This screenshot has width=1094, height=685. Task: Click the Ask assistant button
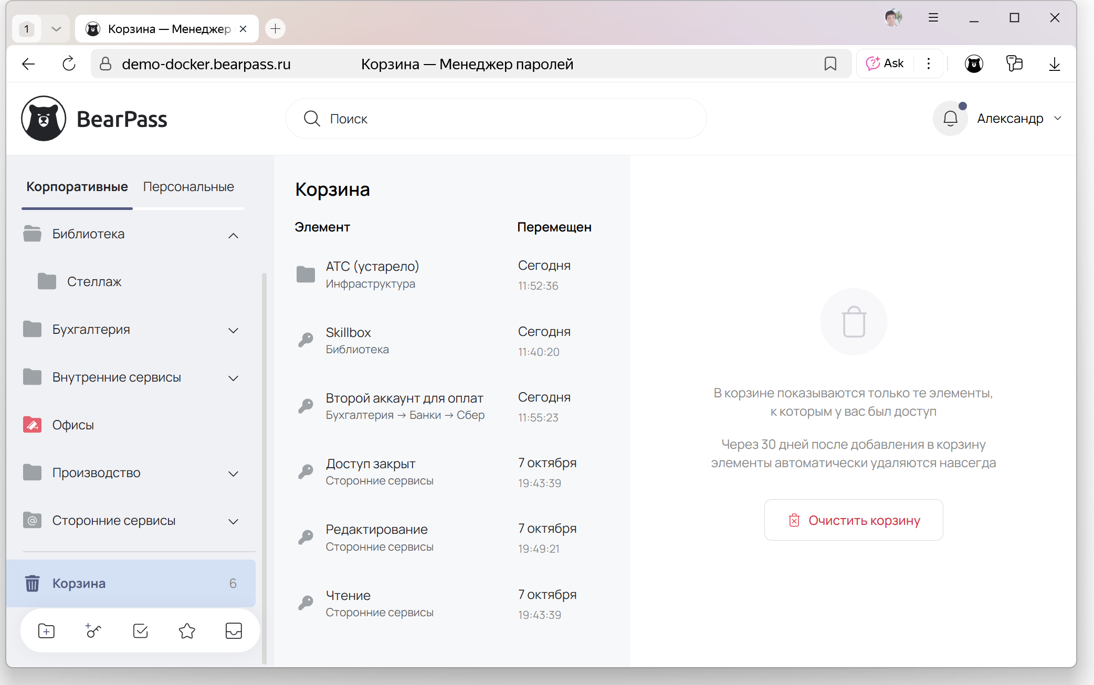(885, 64)
